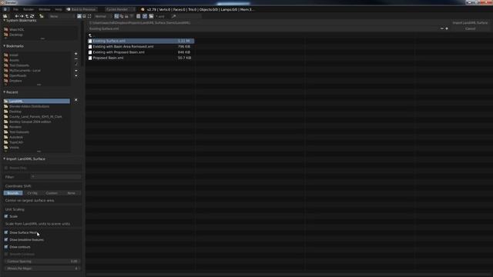Open LandXML folder in Recent
493x277 pixels.
click(x=37, y=101)
